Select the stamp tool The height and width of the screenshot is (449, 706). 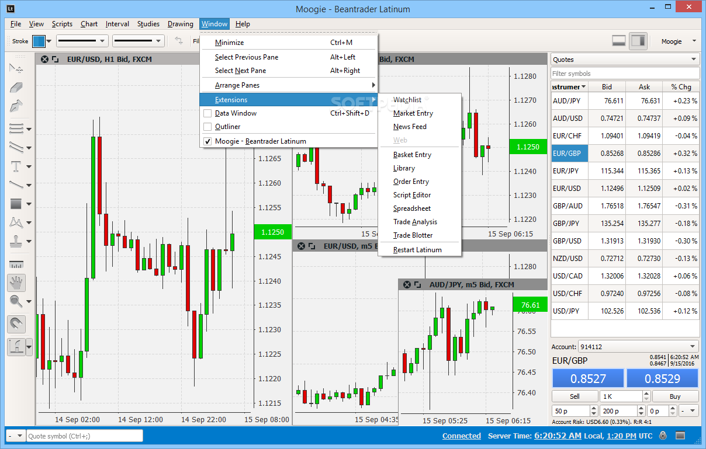pyautogui.click(x=16, y=241)
